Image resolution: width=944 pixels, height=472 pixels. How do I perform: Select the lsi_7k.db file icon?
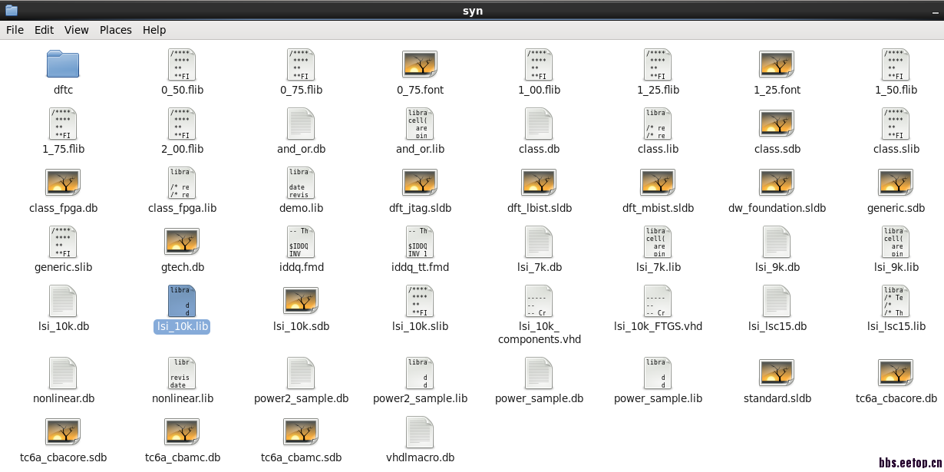pyautogui.click(x=539, y=242)
